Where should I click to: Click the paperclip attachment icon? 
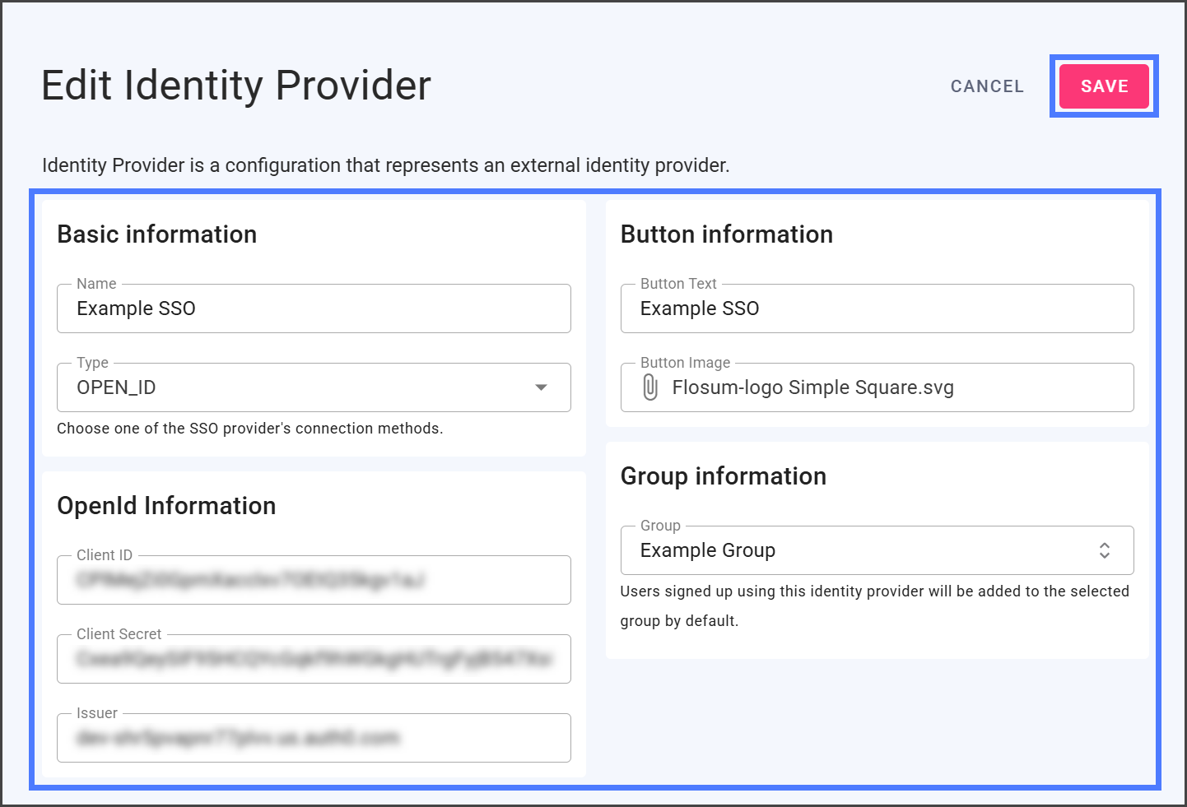click(x=650, y=387)
